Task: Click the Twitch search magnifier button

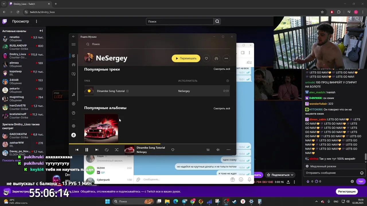Action: [x=217, y=21]
